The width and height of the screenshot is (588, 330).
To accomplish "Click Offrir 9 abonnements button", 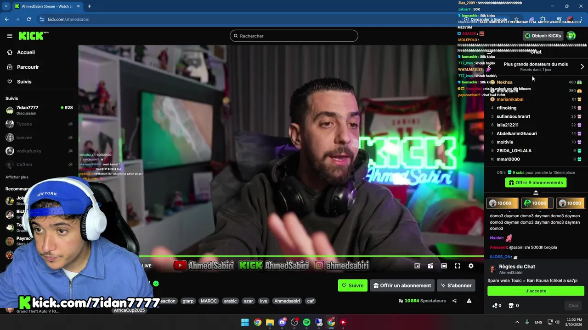I will click(x=536, y=182).
